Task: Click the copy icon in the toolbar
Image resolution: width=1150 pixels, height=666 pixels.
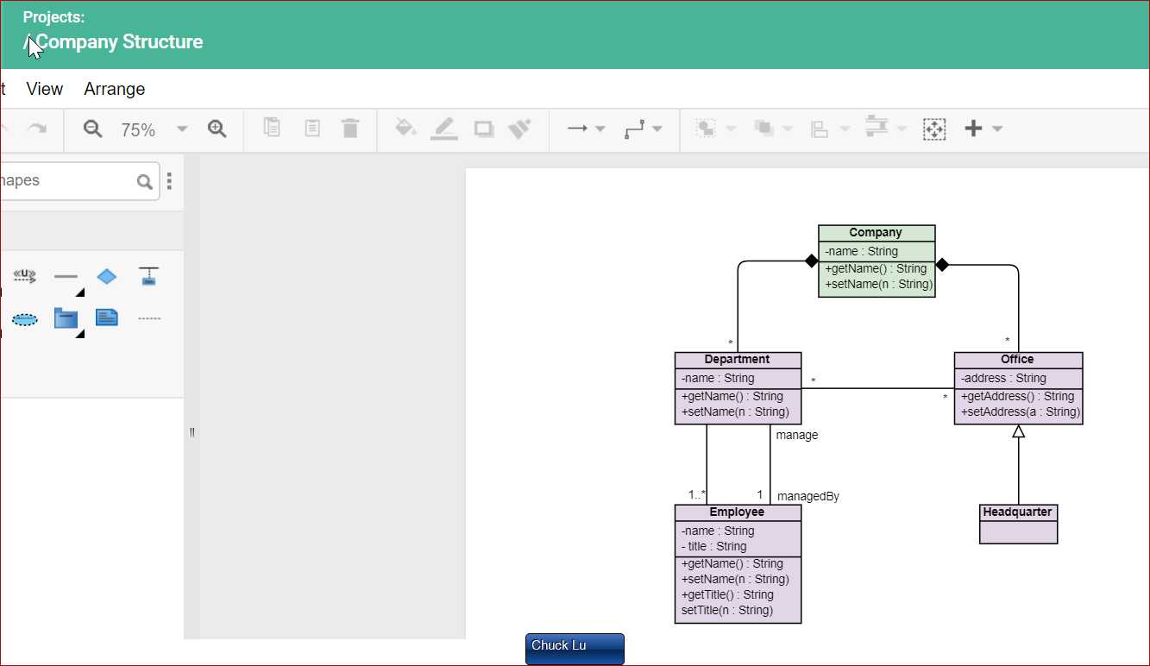Action: (272, 128)
